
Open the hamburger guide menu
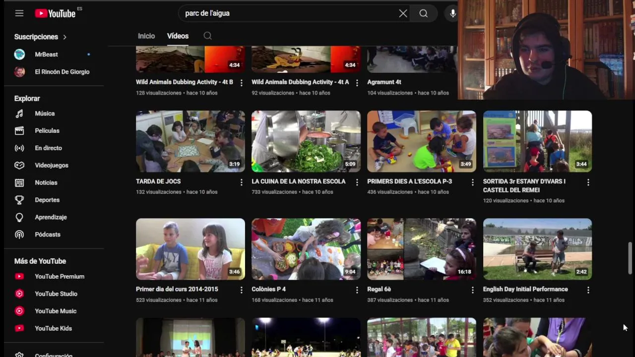[x=19, y=13]
